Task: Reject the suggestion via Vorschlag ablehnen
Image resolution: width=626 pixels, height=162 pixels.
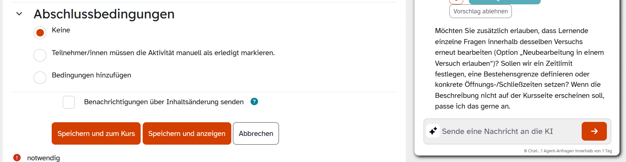Action: [x=480, y=11]
